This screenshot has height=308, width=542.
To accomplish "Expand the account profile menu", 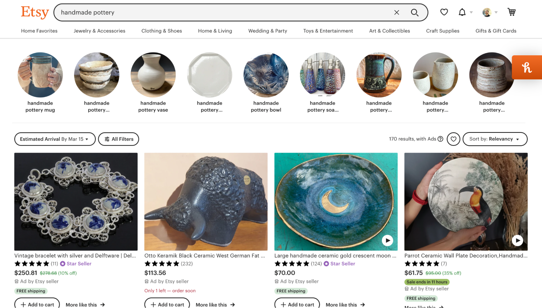I will click(x=490, y=12).
